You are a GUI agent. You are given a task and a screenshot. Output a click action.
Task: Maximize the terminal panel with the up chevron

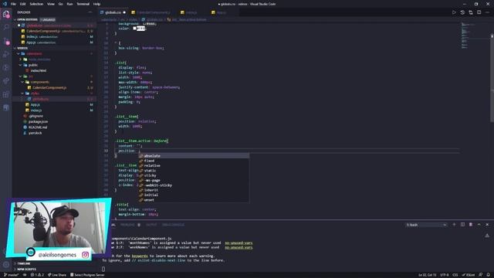pyautogui.click(x=479, y=225)
